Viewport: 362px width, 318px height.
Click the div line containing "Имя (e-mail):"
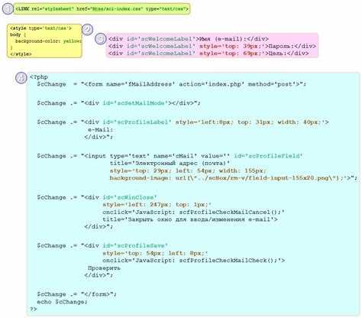pyautogui.click(x=189, y=39)
